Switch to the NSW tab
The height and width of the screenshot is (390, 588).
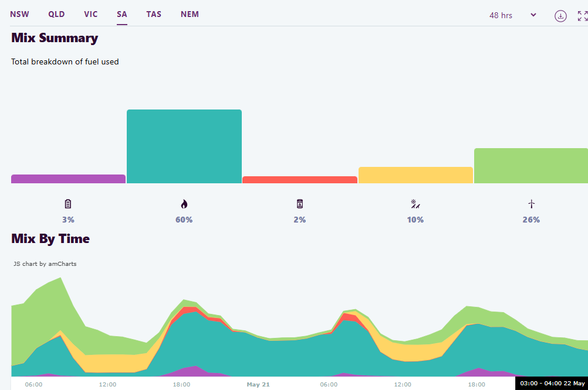19,14
